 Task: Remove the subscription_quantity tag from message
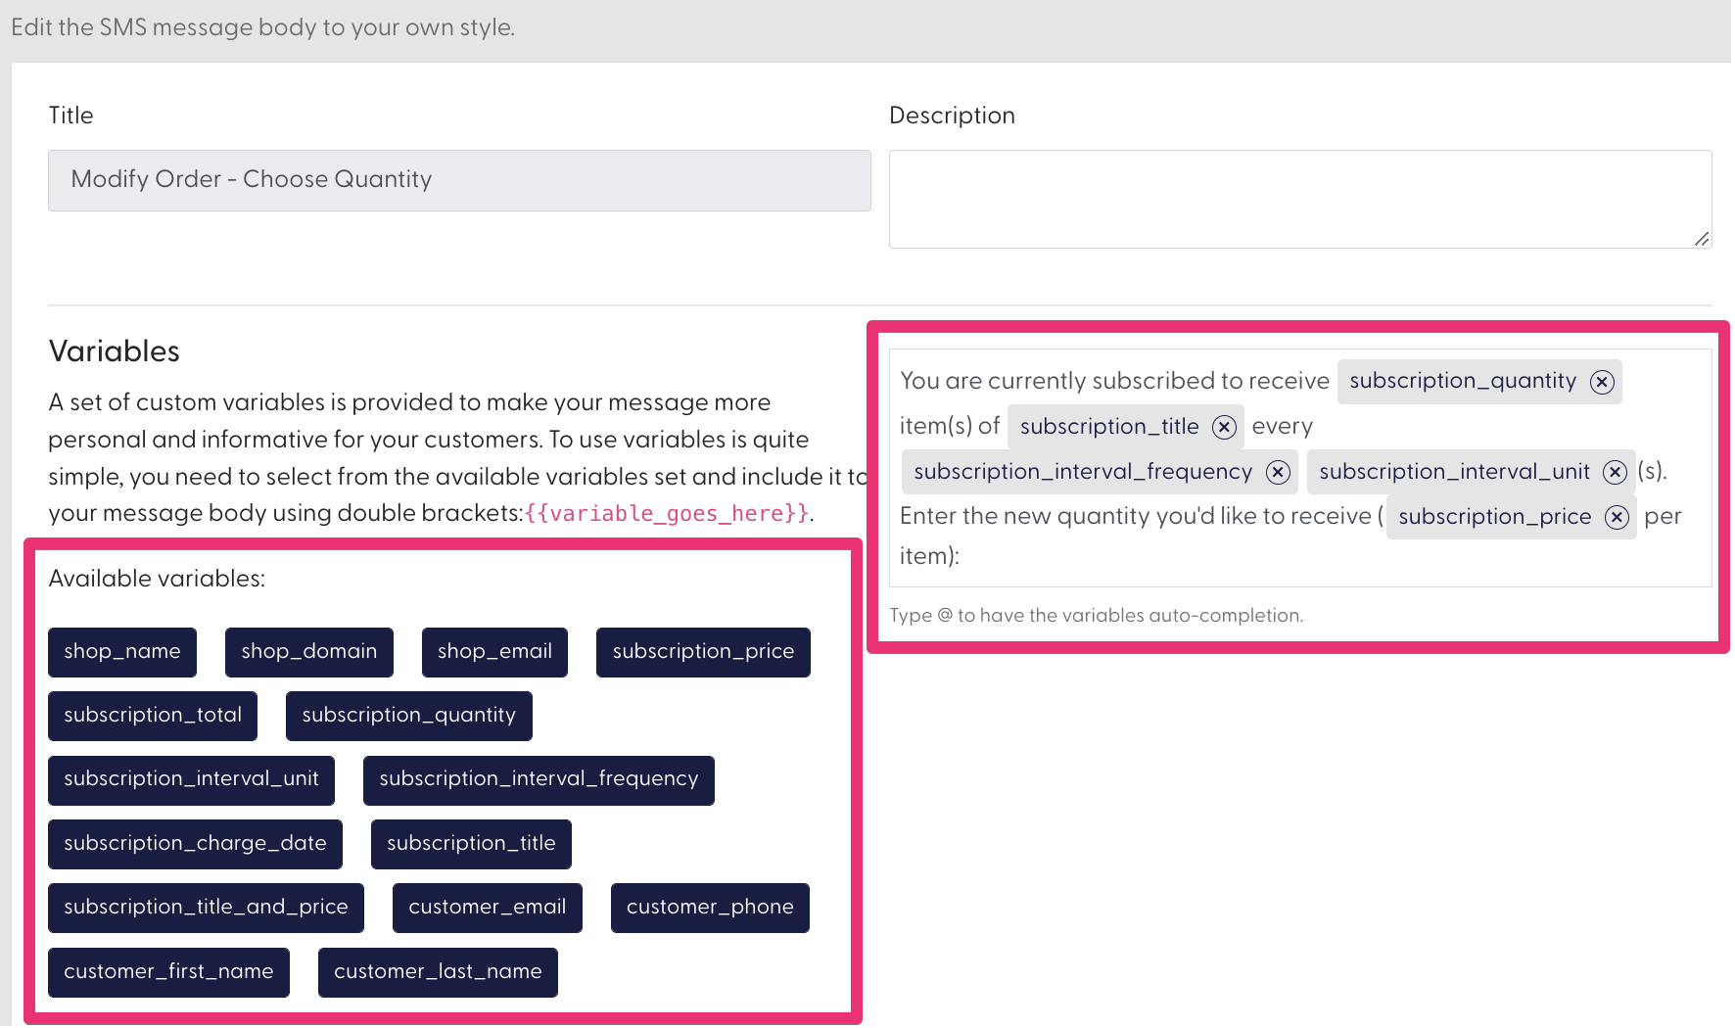click(1601, 382)
